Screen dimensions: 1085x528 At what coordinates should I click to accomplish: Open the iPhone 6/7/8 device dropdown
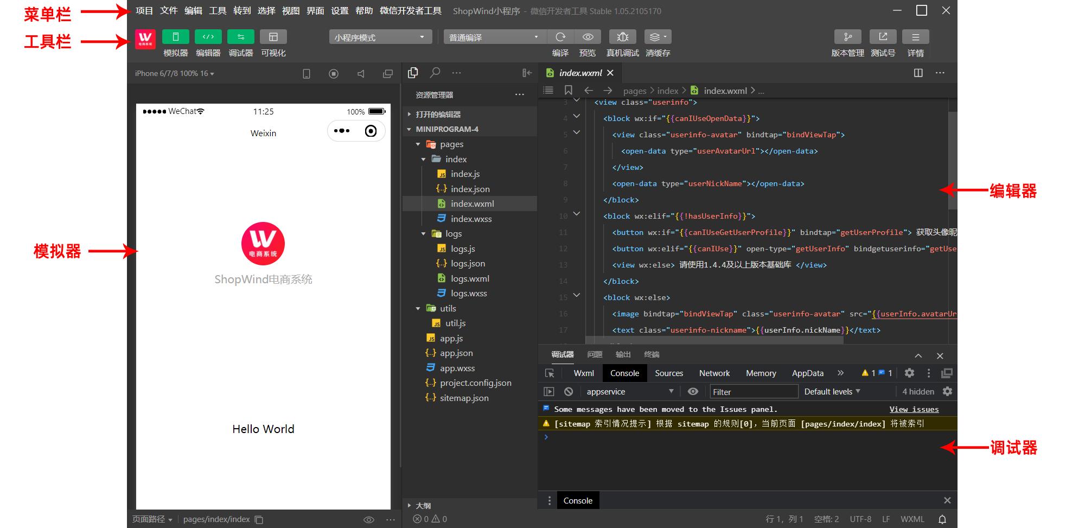point(175,73)
